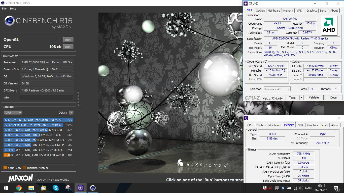
Task: Open the Processor #1 selection dropdown
Action: [x=277, y=89]
